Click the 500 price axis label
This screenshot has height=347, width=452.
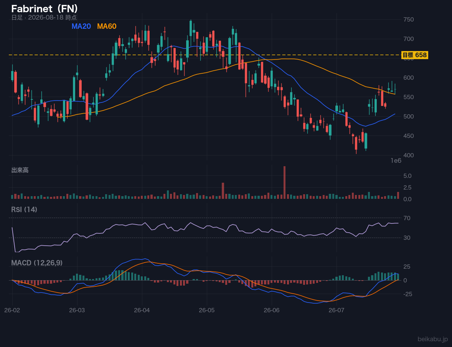coord(409,116)
